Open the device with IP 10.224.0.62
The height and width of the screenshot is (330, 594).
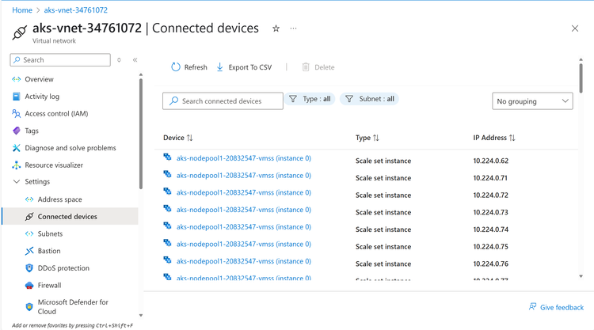point(243,158)
